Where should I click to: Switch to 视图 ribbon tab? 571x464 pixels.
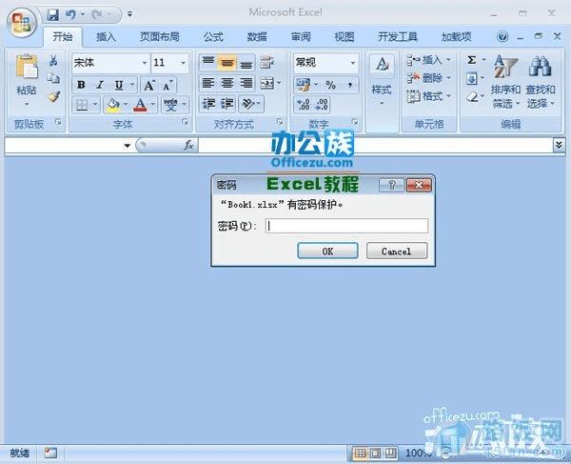[x=345, y=37]
